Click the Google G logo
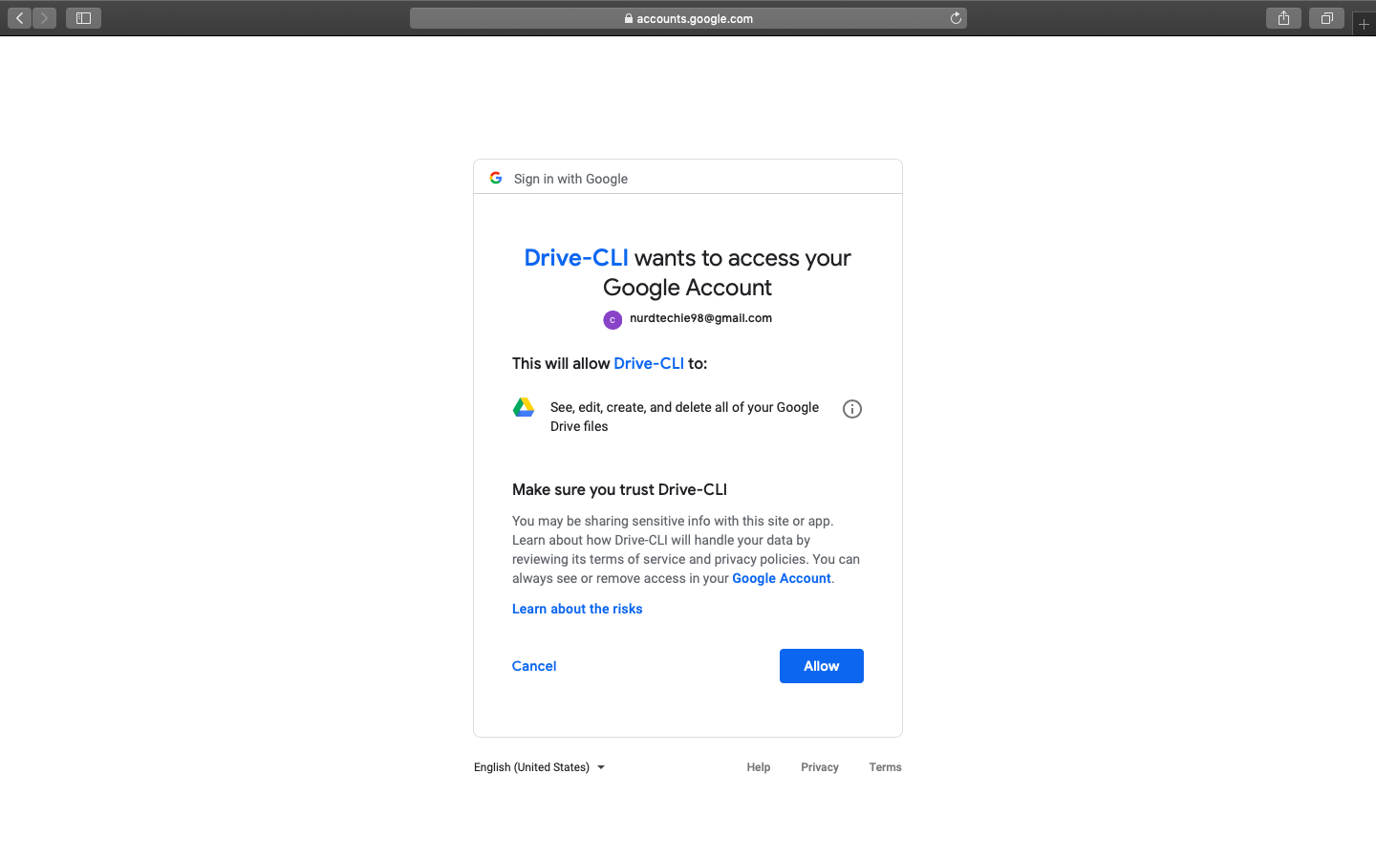The height and width of the screenshot is (860, 1376). [496, 178]
